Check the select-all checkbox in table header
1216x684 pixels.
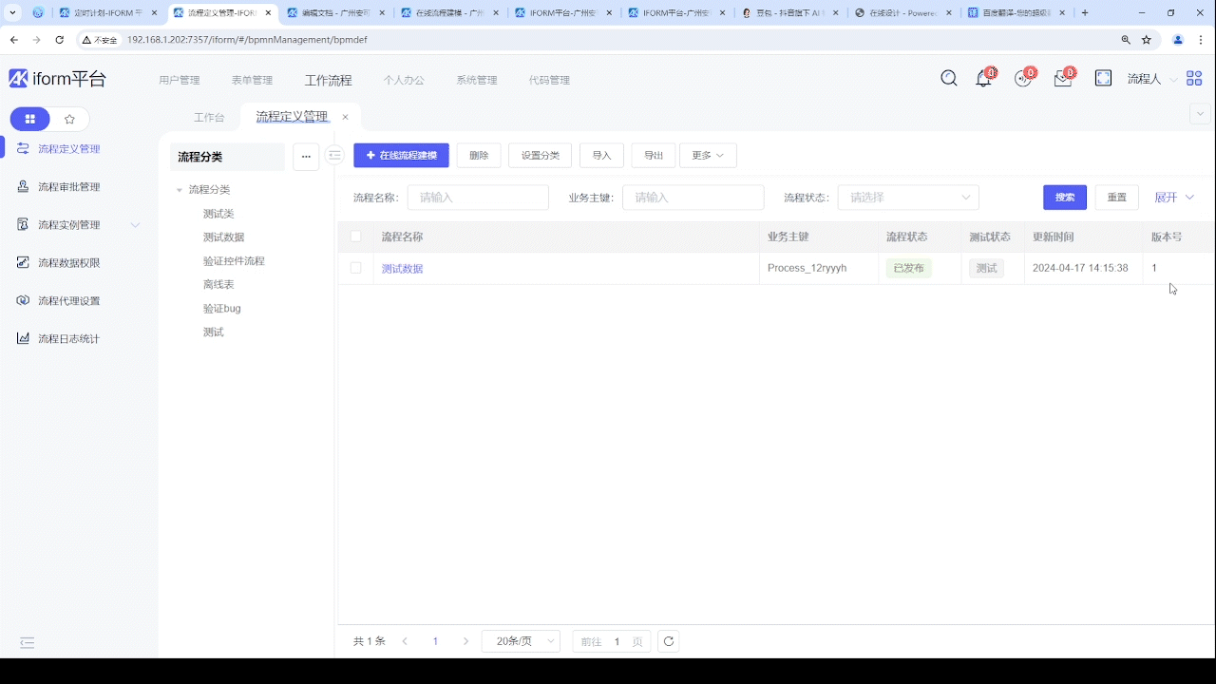point(355,237)
